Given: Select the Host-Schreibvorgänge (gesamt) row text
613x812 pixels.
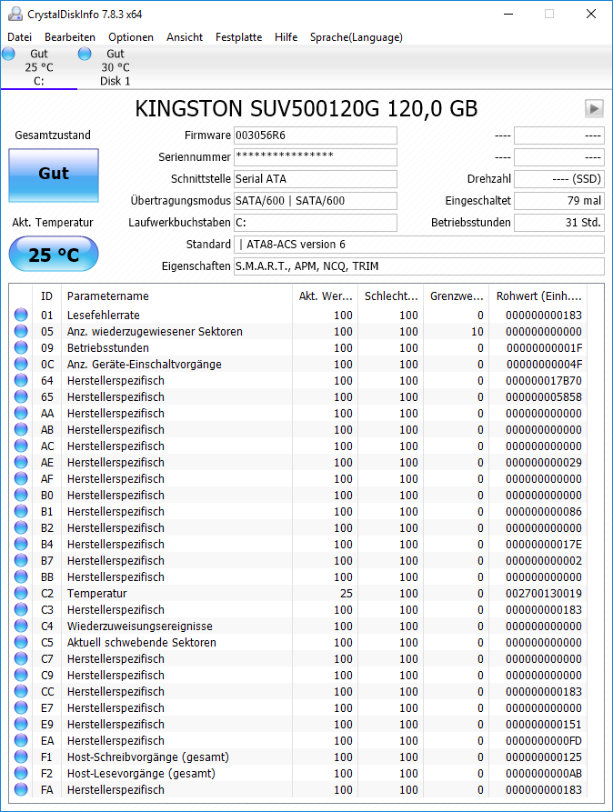Looking at the screenshot, I should tap(147, 757).
